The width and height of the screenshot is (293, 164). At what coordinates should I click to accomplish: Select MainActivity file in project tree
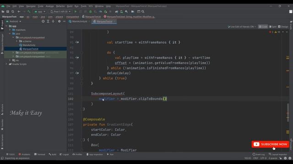coord(29,45)
